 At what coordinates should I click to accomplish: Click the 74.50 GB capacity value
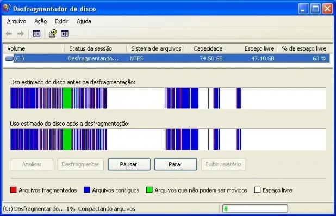click(x=211, y=58)
